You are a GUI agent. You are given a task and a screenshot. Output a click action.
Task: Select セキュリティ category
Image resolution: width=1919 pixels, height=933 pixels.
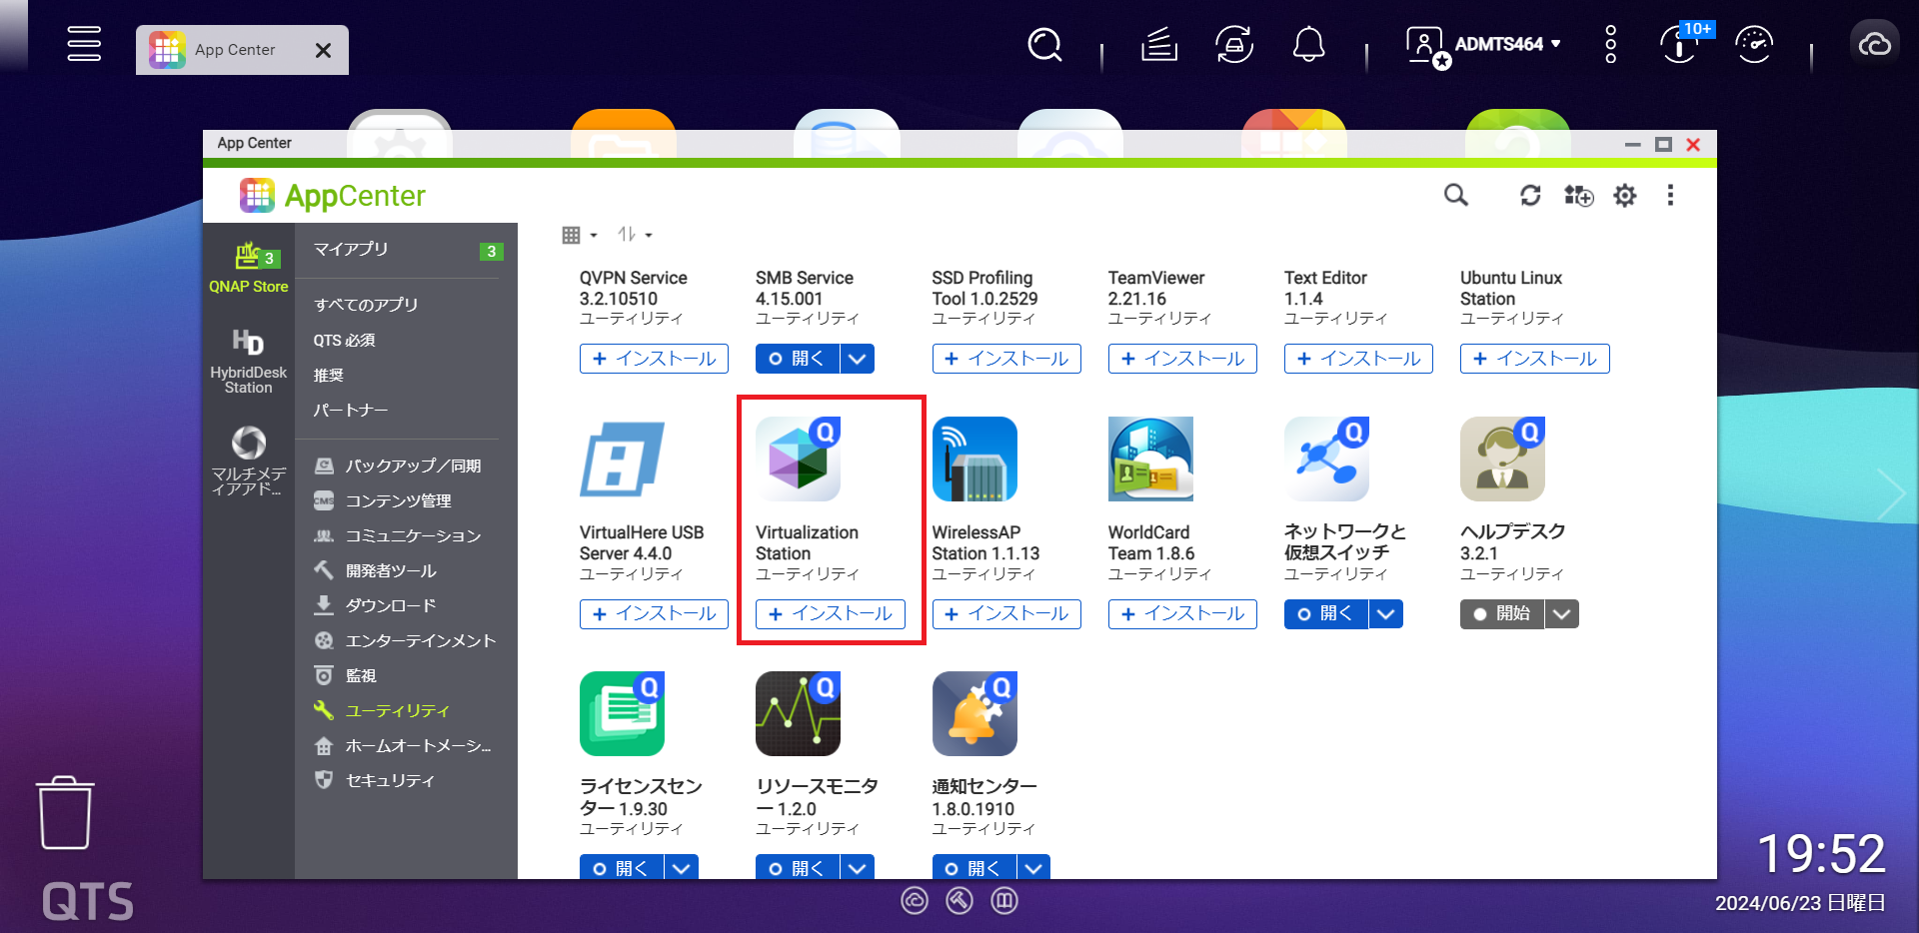pos(390,780)
